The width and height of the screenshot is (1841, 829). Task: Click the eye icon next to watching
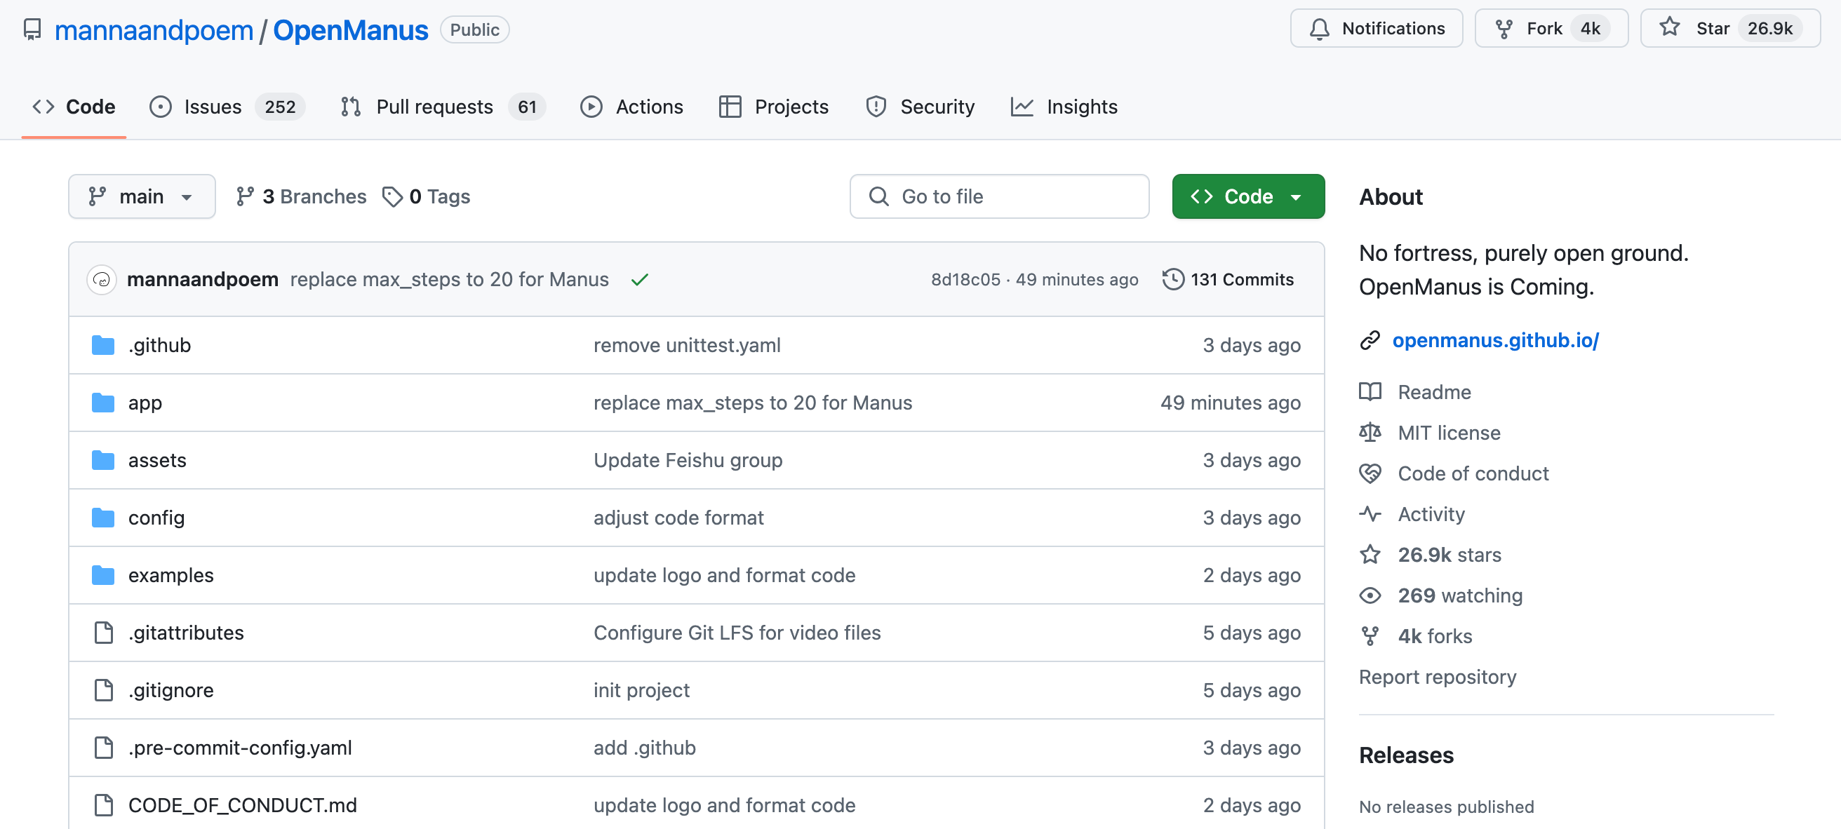1370,595
